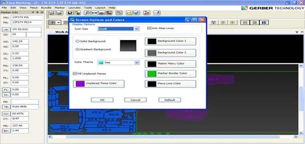Image resolution: width=305 pixels, height=144 pixels.
Task: Click the PN field showing 13F274 PK14
Action: (26, 22)
